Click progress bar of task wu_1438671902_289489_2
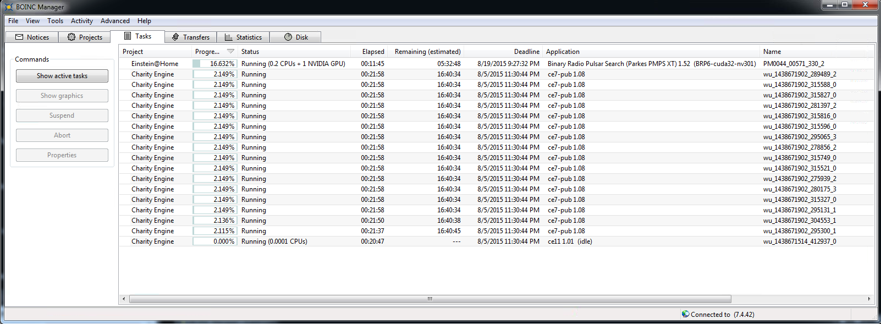The width and height of the screenshot is (881, 324). tap(214, 74)
